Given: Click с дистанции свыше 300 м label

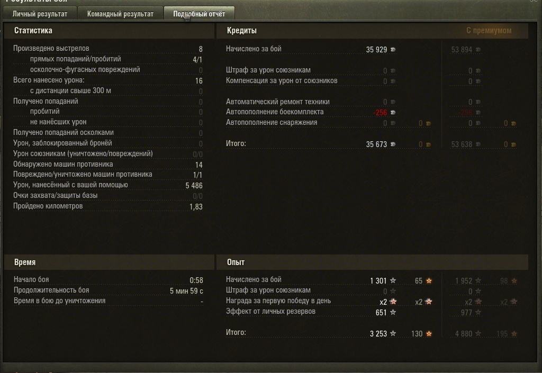Looking at the screenshot, I should point(70,90).
